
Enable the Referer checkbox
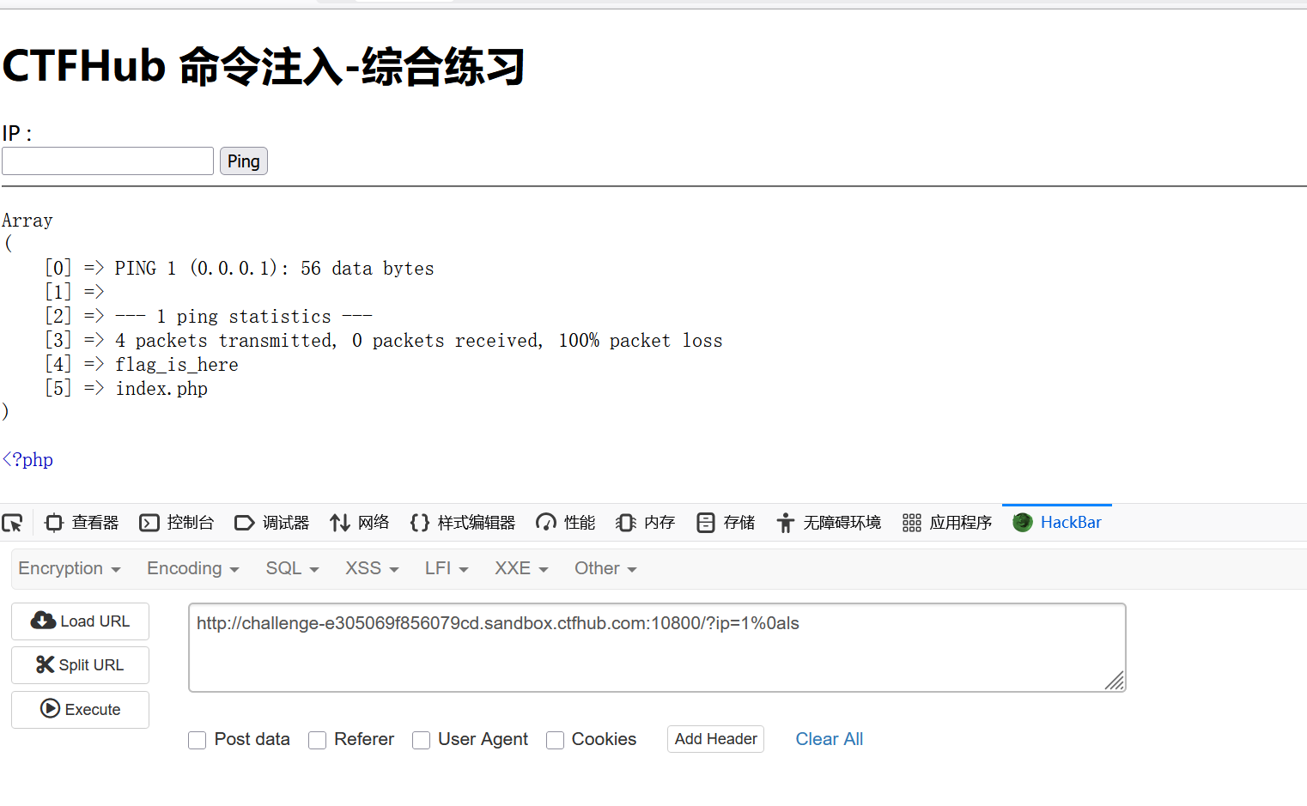(x=318, y=740)
